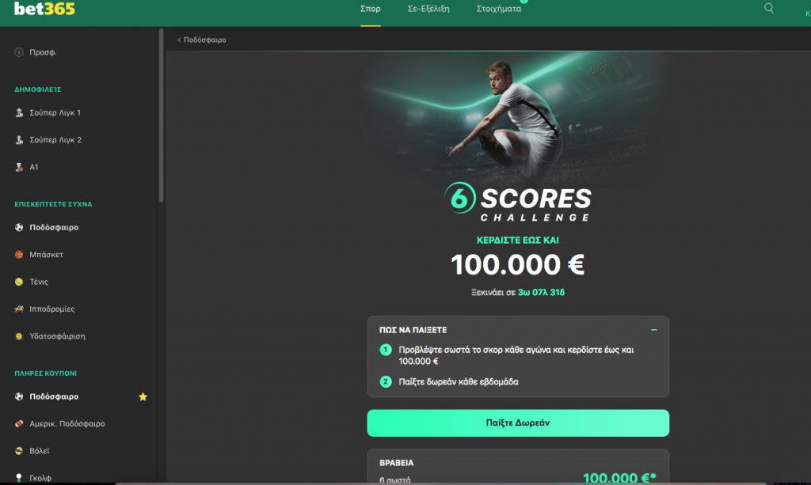Open the Στοιχήματα tab

pos(499,9)
